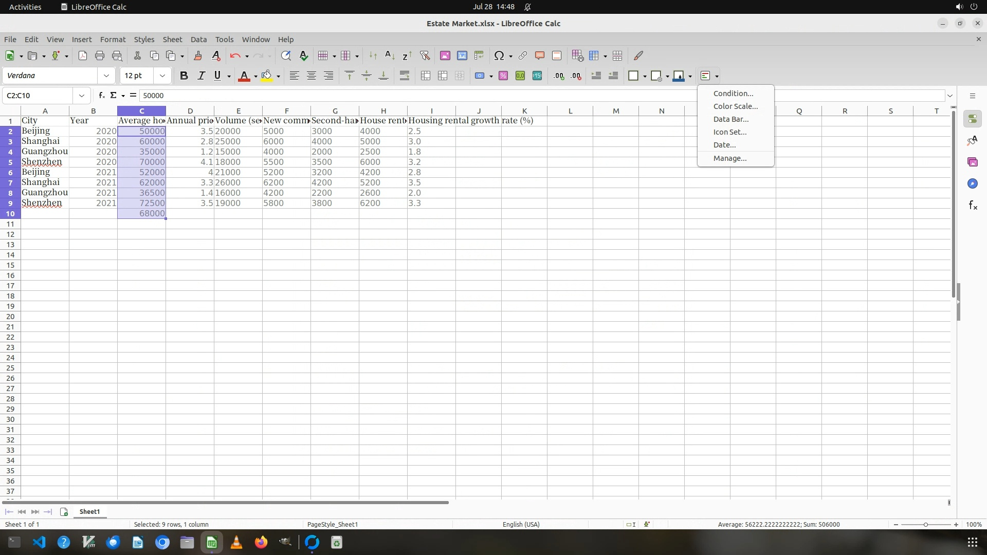Click the Clone Formatting paintbrush icon

coord(197,56)
